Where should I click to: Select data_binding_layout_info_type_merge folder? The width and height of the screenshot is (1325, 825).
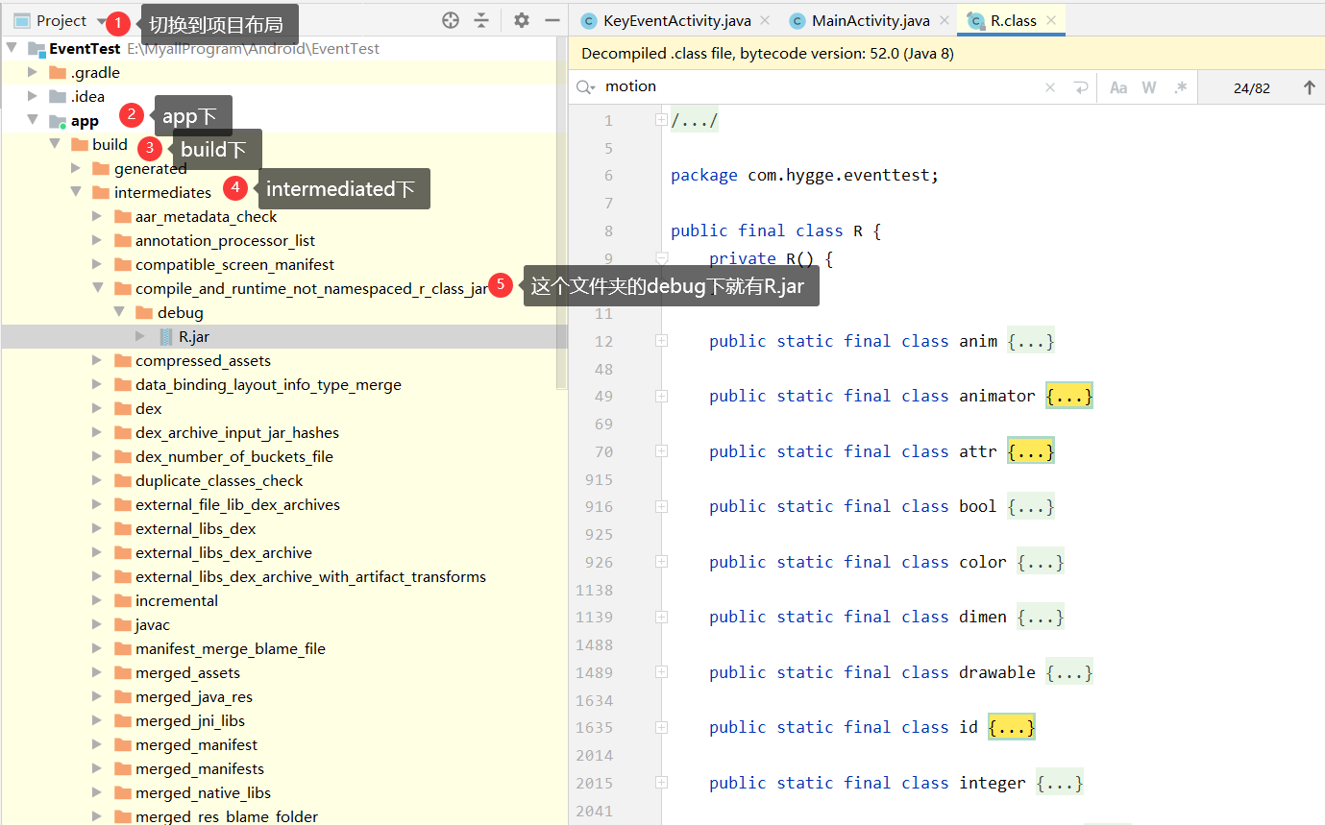268,384
